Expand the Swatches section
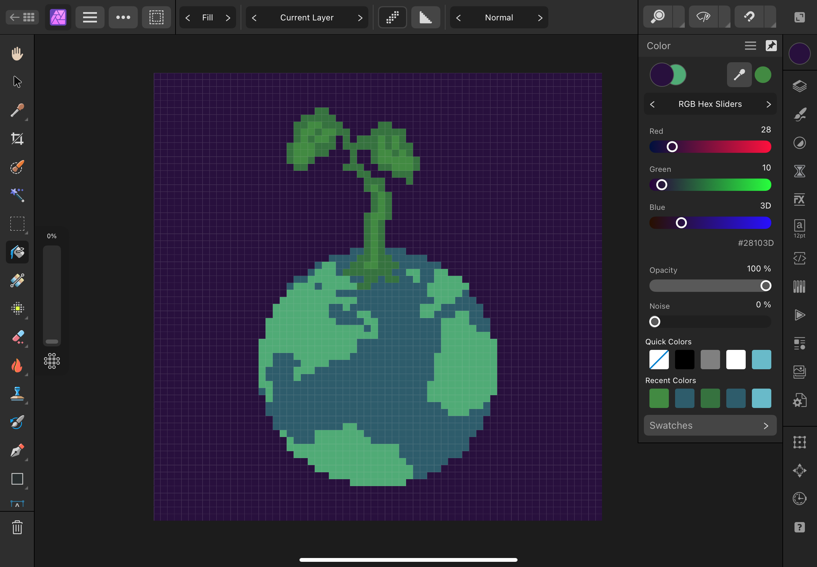This screenshot has width=817, height=567. pyautogui.click(x=766, y=426)
